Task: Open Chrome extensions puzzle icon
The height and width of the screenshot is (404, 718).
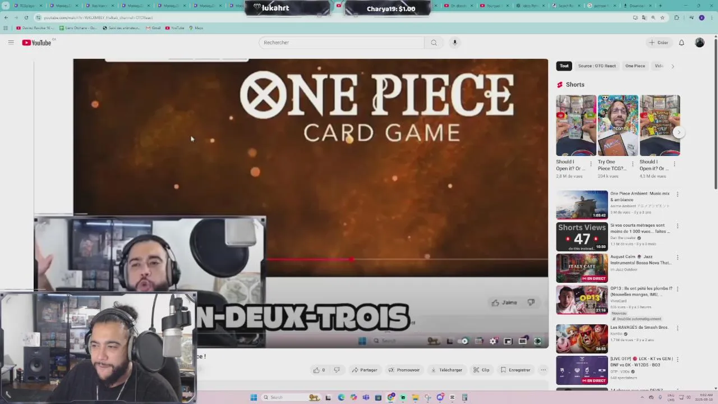Action: coord(676,17)
